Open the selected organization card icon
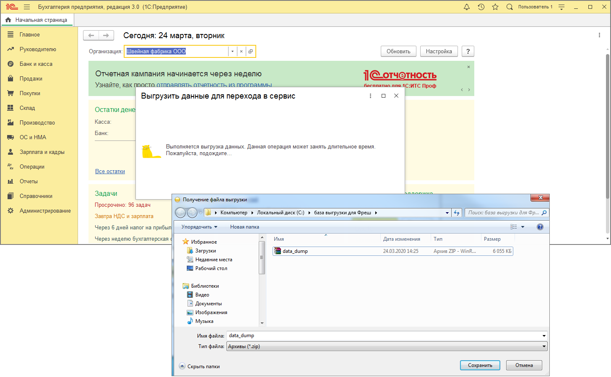The width and height of the screenshot is (611, 377). pyautogui.click(x=250, y=51)
